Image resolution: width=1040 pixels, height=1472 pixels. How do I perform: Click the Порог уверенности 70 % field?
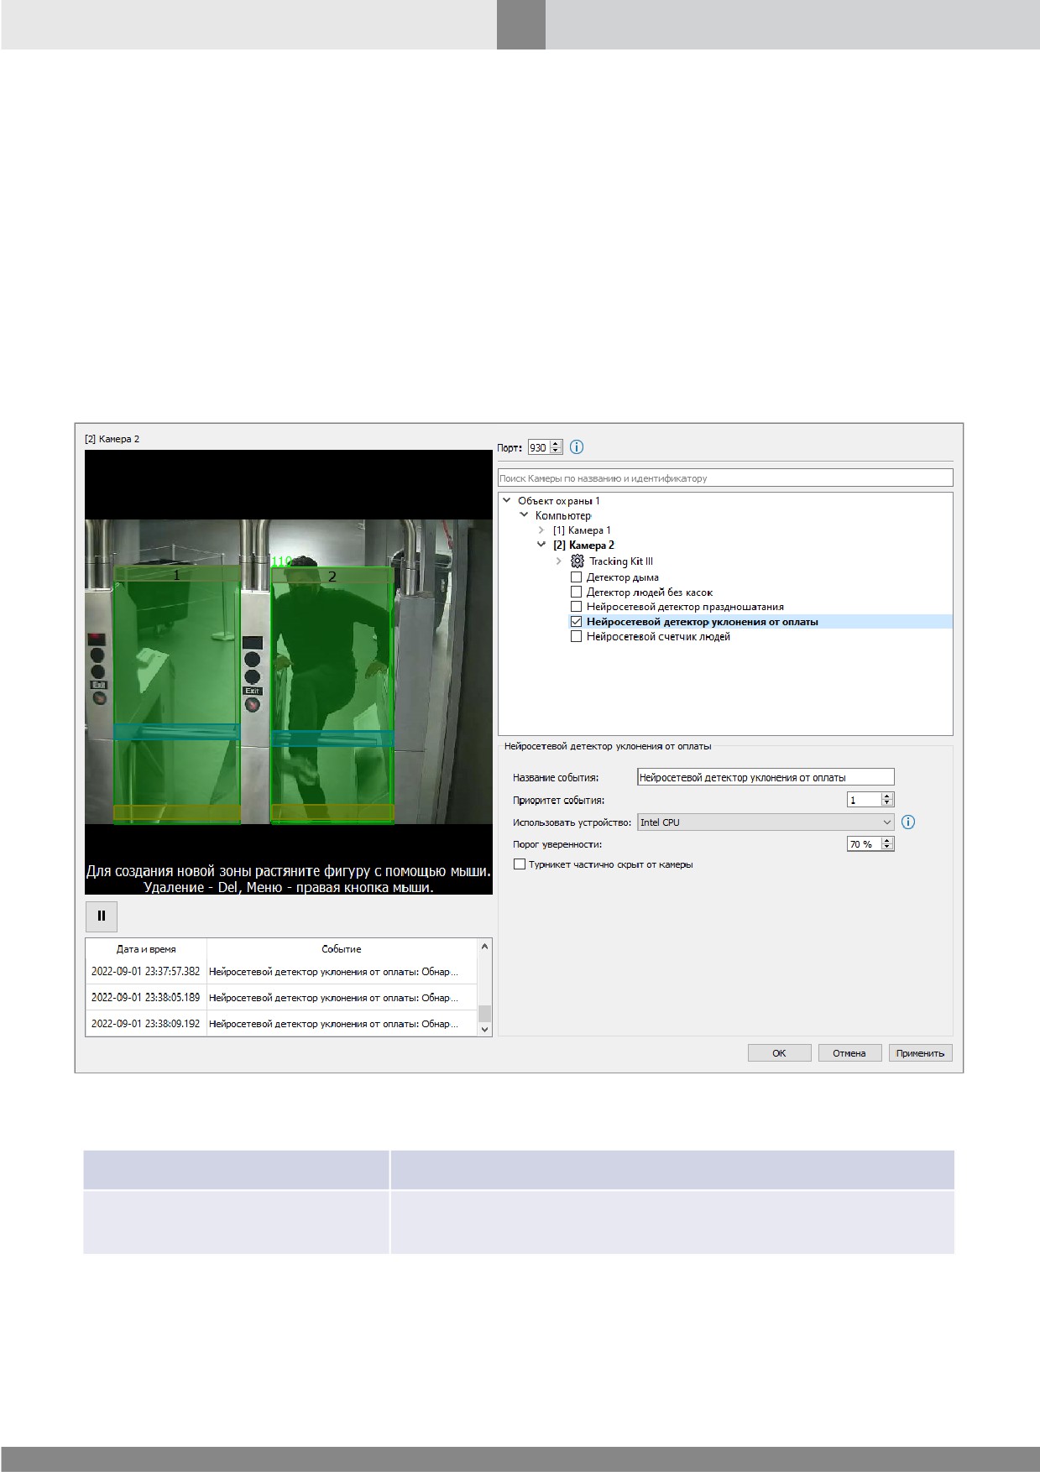tap(864, 843)
